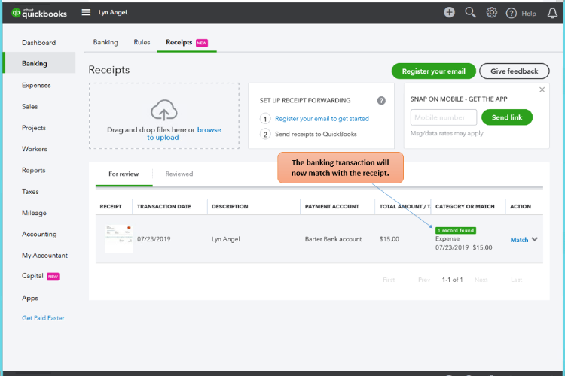Sort by Transaction Date column header

coord(164,207)
